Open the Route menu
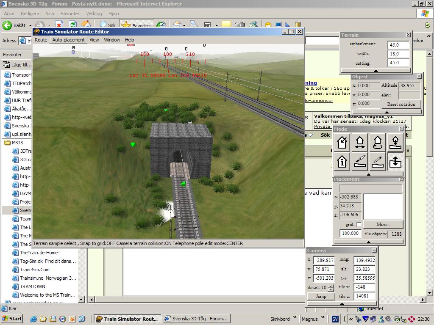 pos(41,40)
